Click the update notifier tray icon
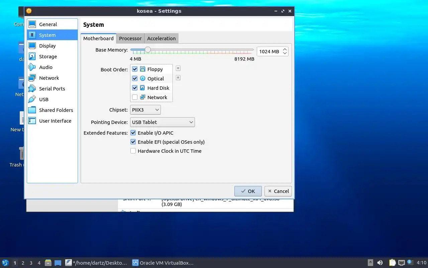This screenshot has height=268, width=428. pos(410,263)
